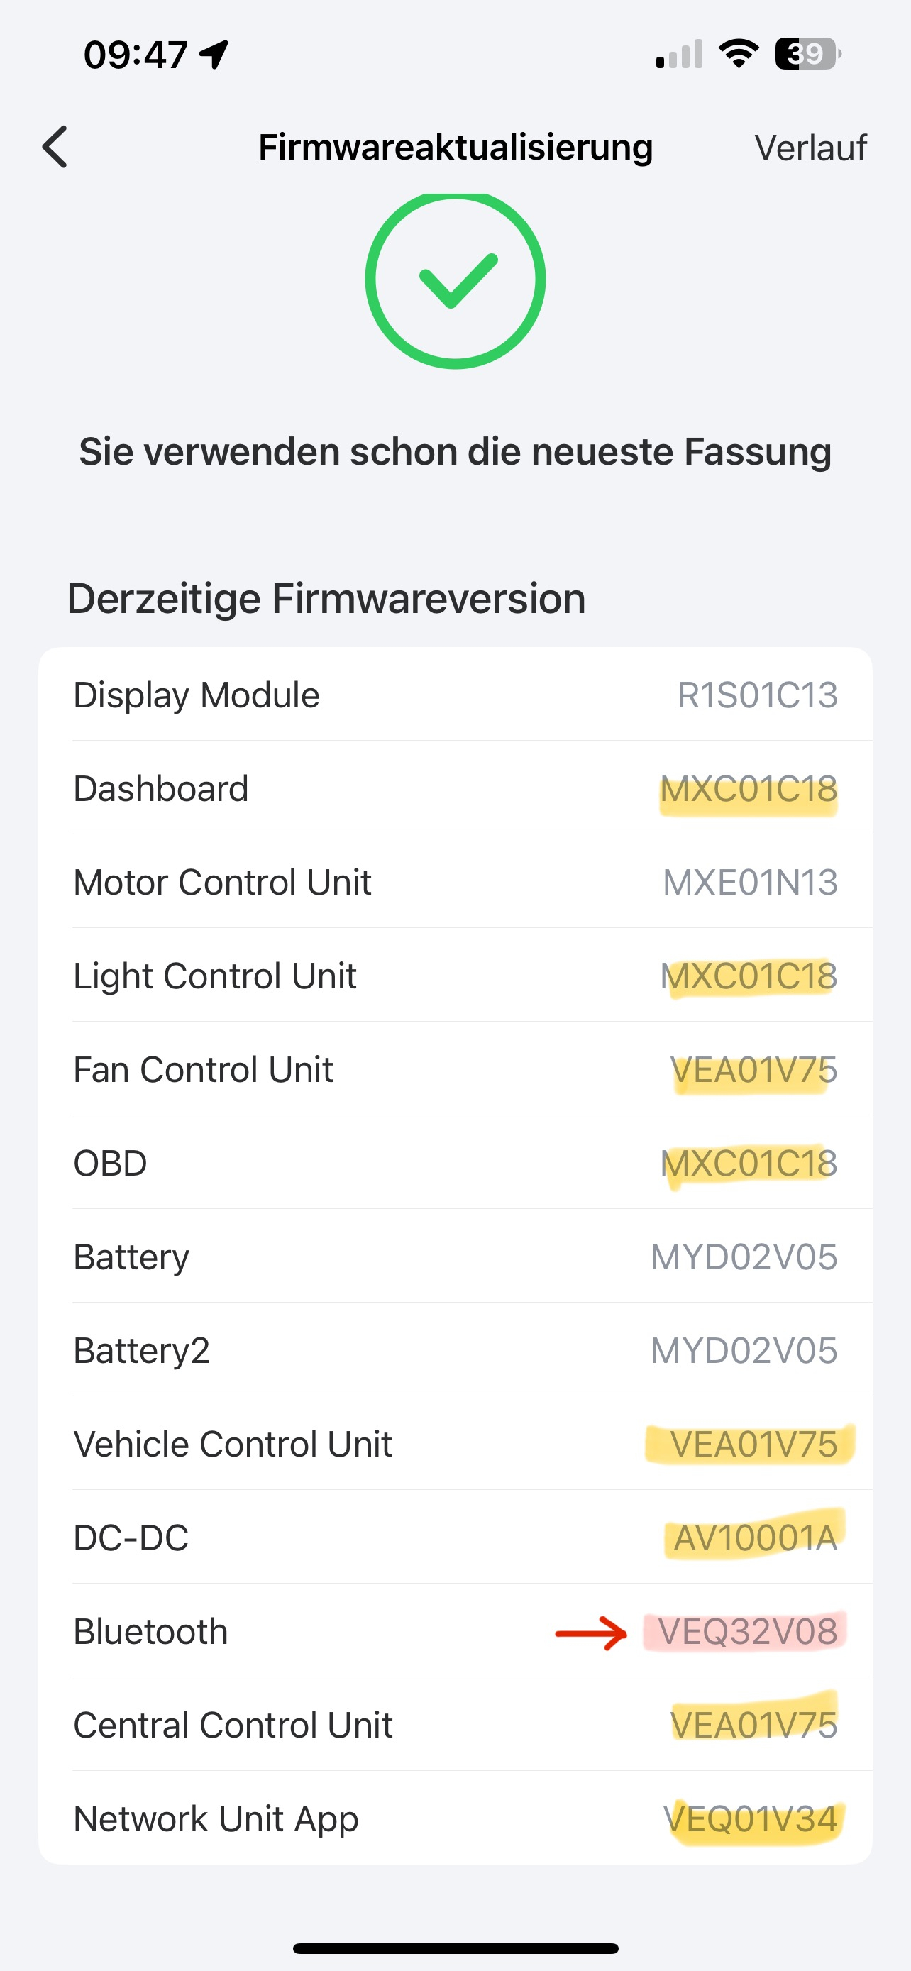The image size is (911, 1971).
Task: Tap the location arrow in status bar
Action: (214, 55)
